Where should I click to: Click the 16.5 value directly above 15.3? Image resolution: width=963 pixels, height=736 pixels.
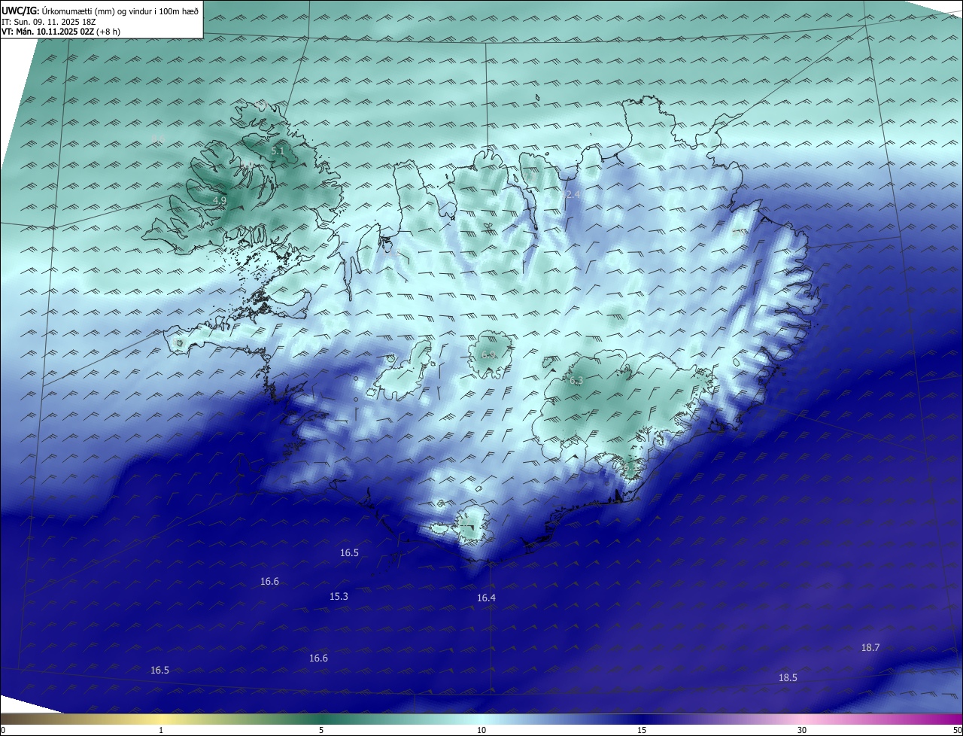point(349,552)
